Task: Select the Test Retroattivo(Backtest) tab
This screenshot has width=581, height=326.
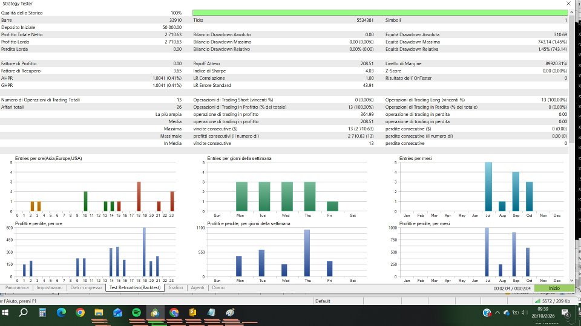Action: point(135,287)
